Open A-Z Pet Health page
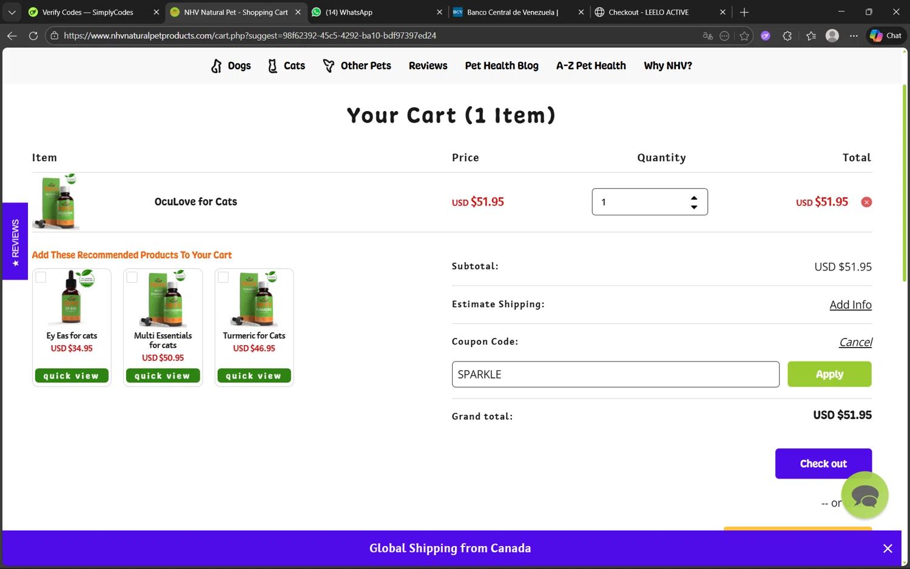Image resolution: width=910 pixels, height=569 pixels. pos(591,66)
